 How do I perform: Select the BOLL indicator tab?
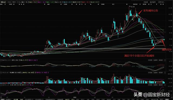point(83,99)
